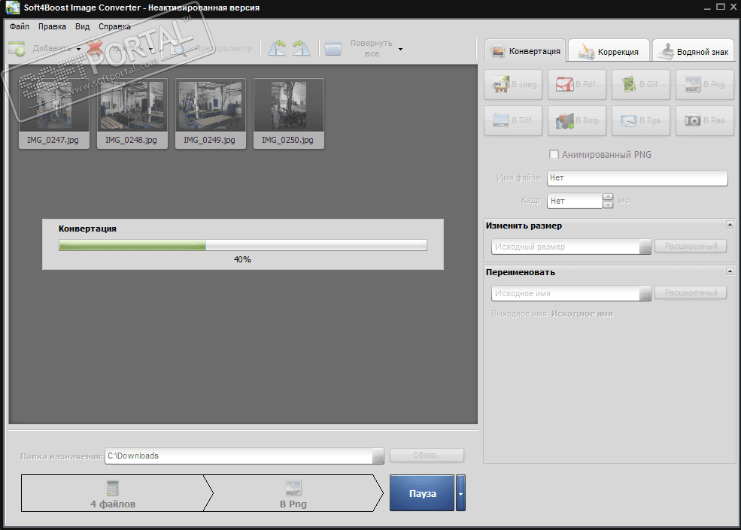741x530 pixels.
Task: Click the Кадр value field
Action: (x=575, y=201)
